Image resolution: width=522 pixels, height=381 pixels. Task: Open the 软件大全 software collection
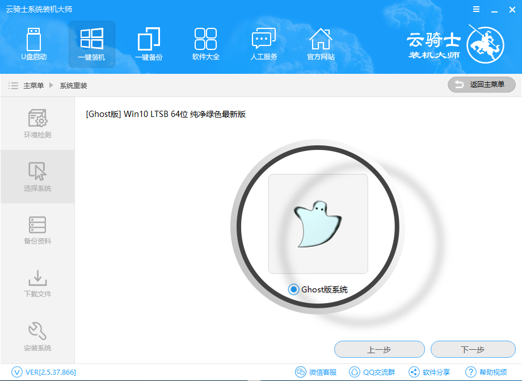click(x=205, y=44)
